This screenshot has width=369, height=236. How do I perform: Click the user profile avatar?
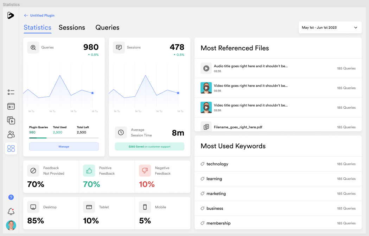point(11,225)
